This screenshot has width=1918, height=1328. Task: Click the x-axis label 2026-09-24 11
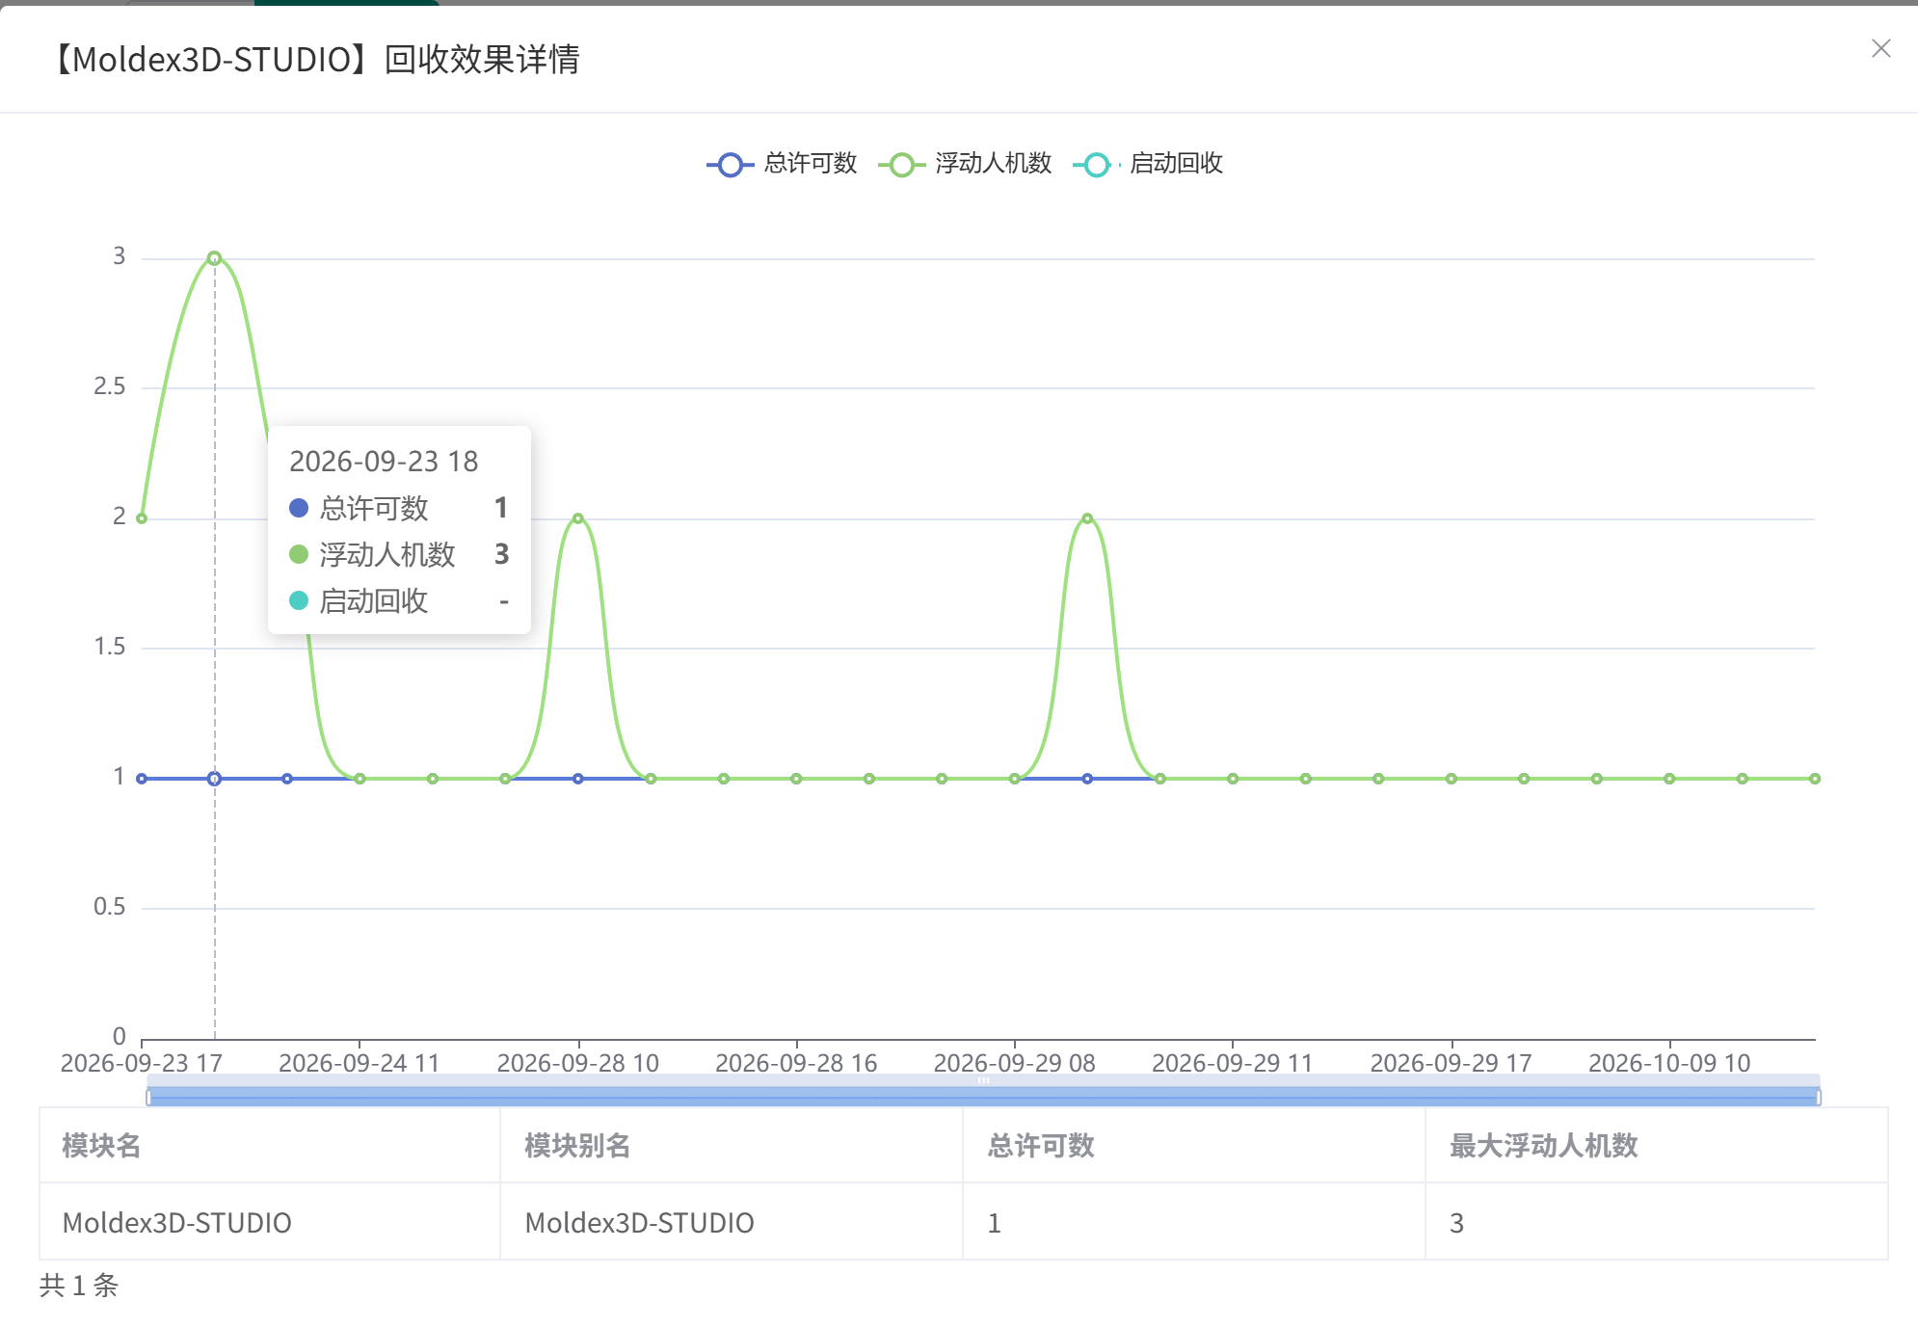(360, 1063)
